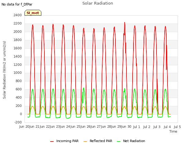Click x-axis date label Jul 3
This screenshot has height=147, width=196.
coord(157,127)
